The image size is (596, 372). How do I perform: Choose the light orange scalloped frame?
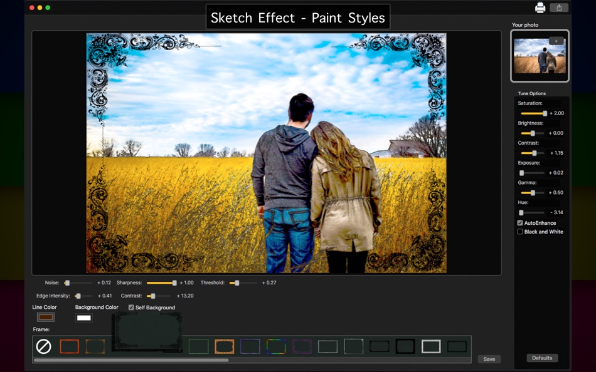(x=224, y=346)
